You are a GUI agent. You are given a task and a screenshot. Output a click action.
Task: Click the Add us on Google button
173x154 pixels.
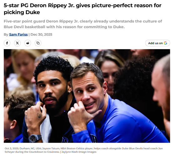tap(158, 43)
